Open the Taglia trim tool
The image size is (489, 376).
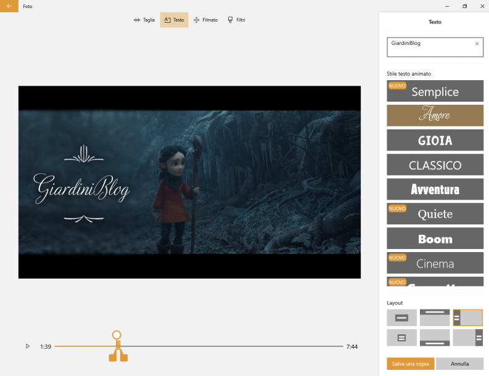point(144,20)
